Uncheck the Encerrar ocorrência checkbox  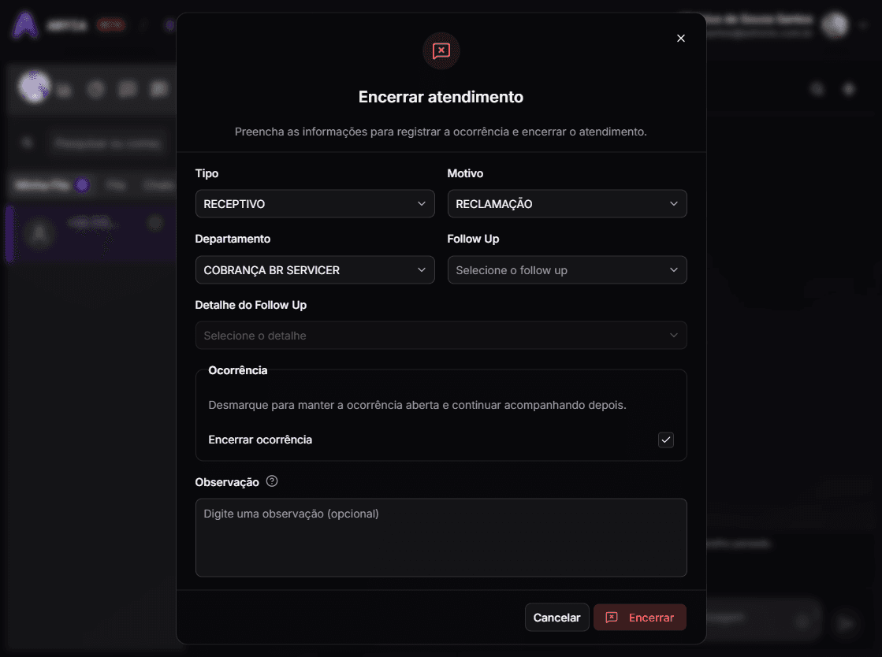click(x=666, y=440)
